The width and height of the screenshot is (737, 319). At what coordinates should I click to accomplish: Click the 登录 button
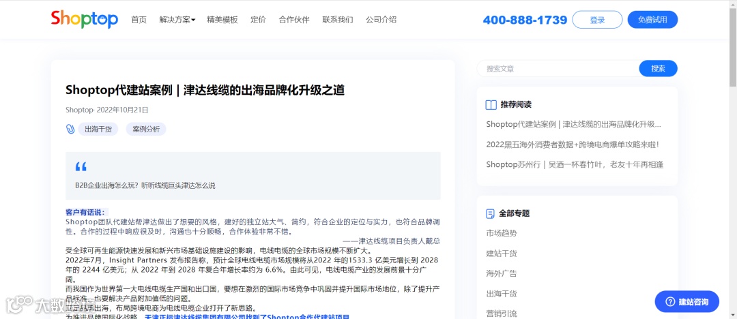[597, 20]
